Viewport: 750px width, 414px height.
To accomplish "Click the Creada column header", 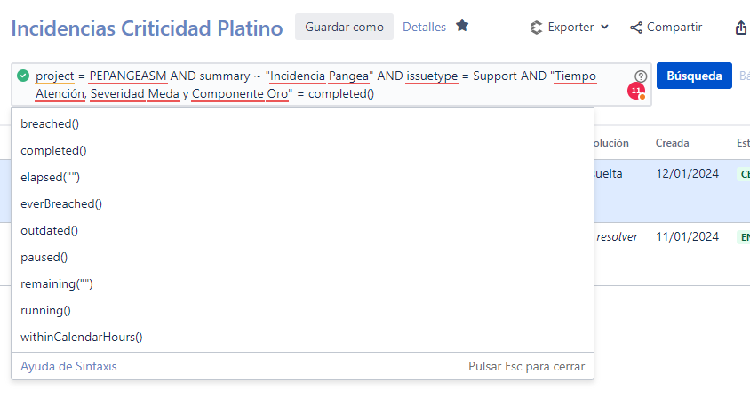I will (672, 143).
